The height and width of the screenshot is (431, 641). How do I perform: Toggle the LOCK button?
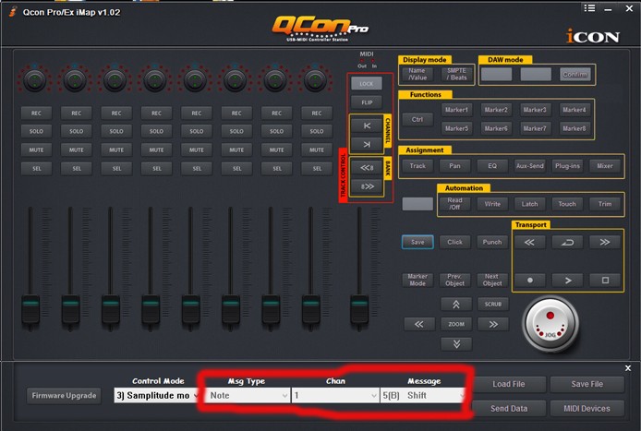[367, 84]
